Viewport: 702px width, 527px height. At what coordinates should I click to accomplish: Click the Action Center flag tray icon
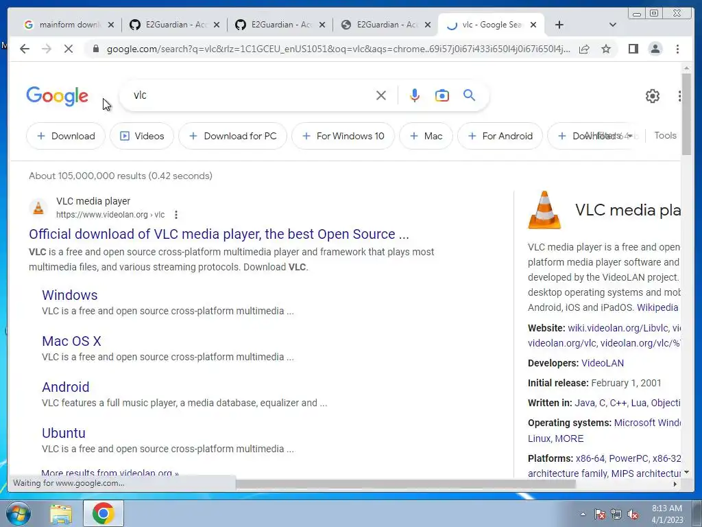(x=599, y=514)
